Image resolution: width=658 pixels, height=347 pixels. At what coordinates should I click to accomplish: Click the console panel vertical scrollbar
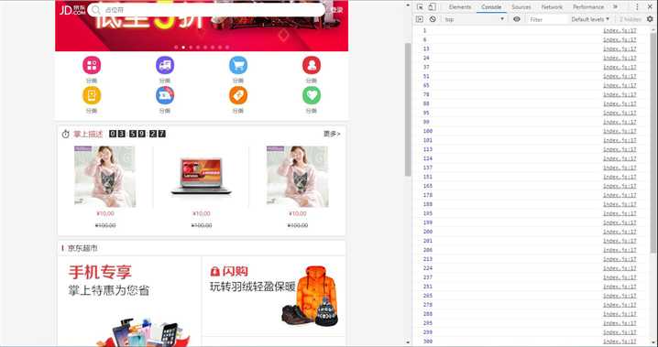point(653,143)
